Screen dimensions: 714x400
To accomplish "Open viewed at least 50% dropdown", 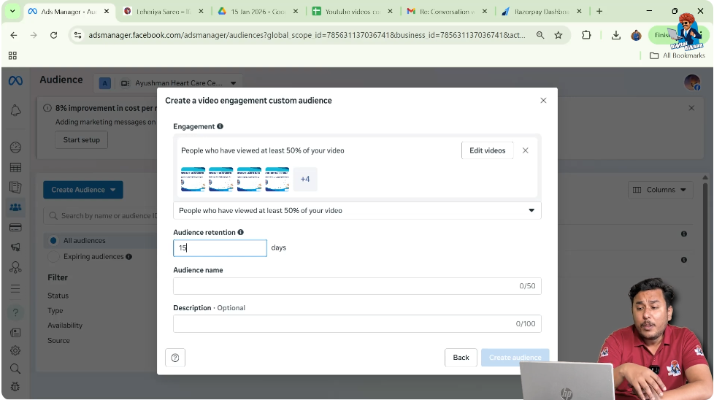I will pyautogui.click(x=357, y=211).
